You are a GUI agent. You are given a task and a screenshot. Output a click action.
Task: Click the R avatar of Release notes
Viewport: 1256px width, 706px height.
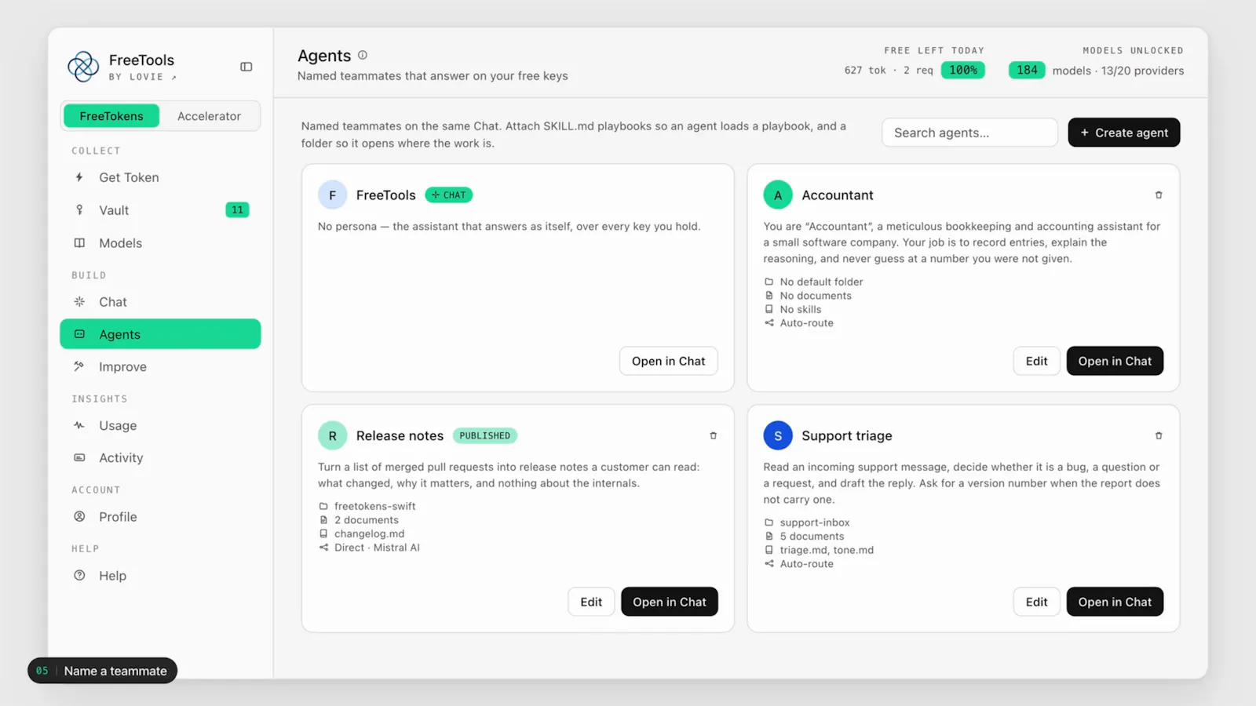[333, 436]
